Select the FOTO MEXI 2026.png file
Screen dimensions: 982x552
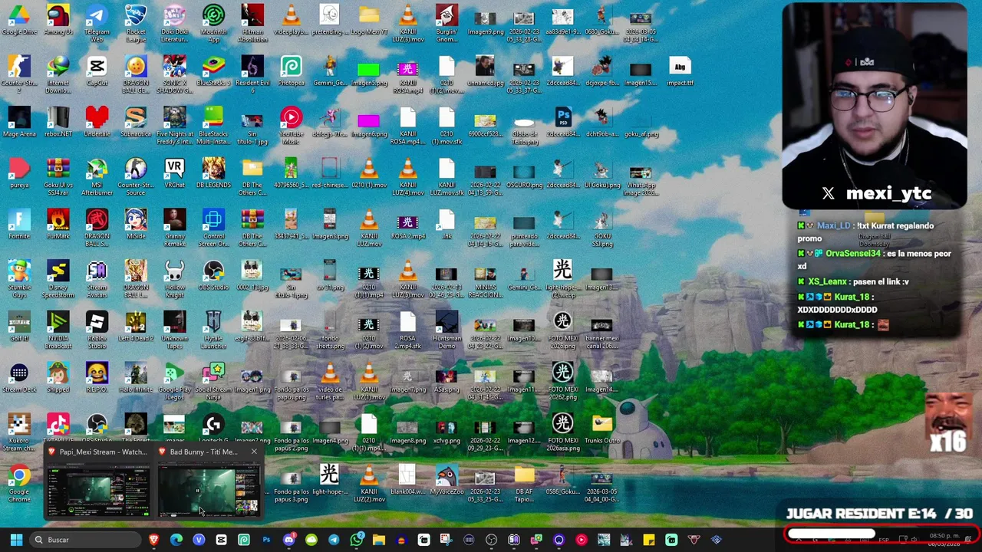click(x=562, y=330)
